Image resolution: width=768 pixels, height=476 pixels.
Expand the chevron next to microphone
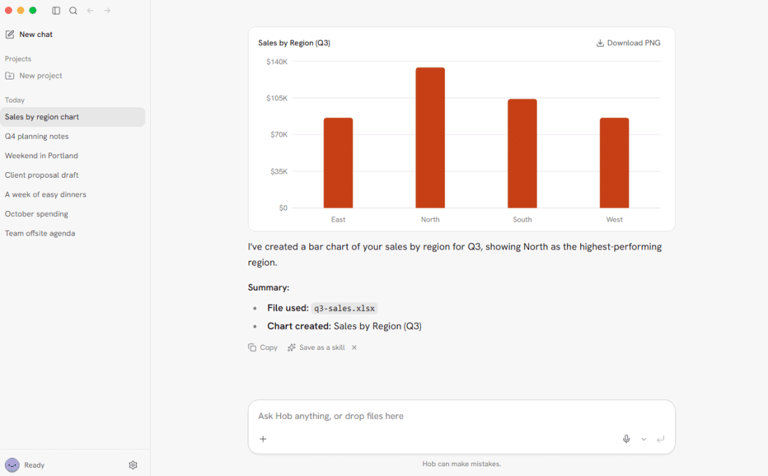pos(644,439)
